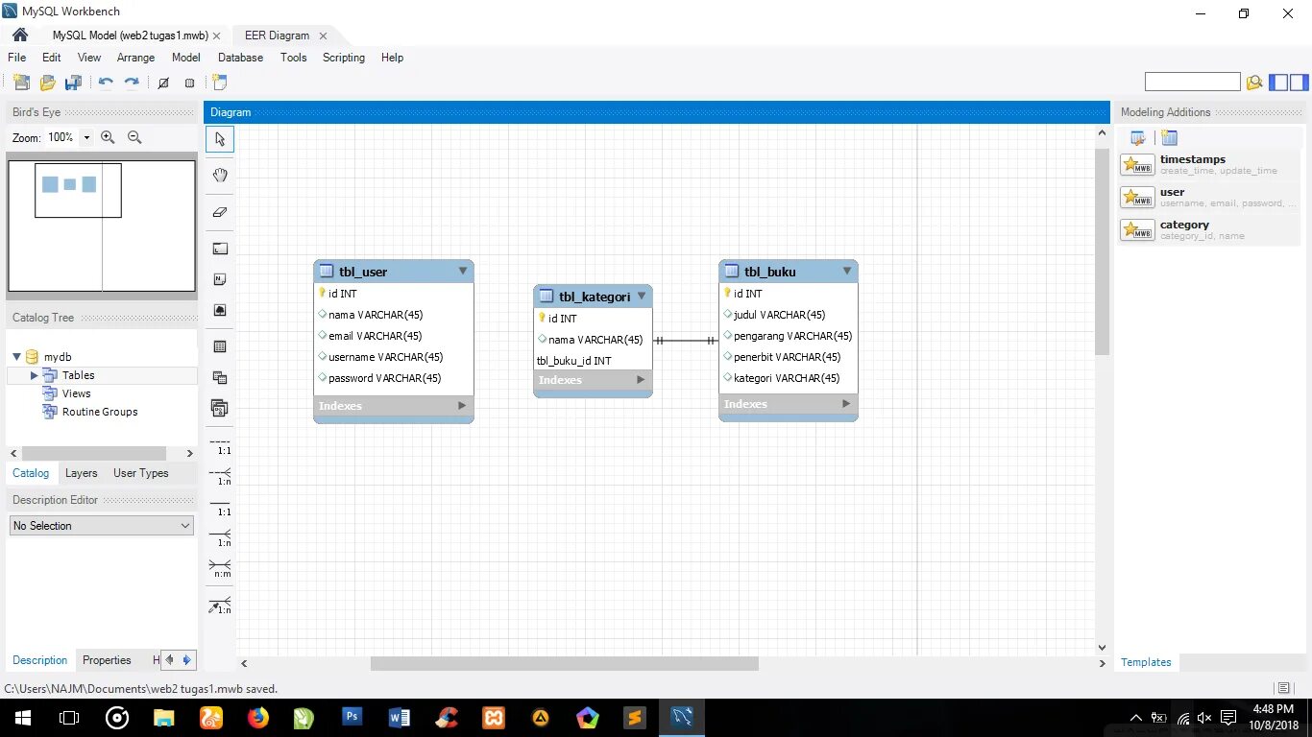Toggle grid visibility in toolbar
This screenshot has height=737, width=1312.
(163, 83)
